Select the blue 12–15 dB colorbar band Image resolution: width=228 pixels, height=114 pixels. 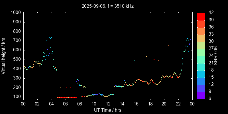[201, 81]
